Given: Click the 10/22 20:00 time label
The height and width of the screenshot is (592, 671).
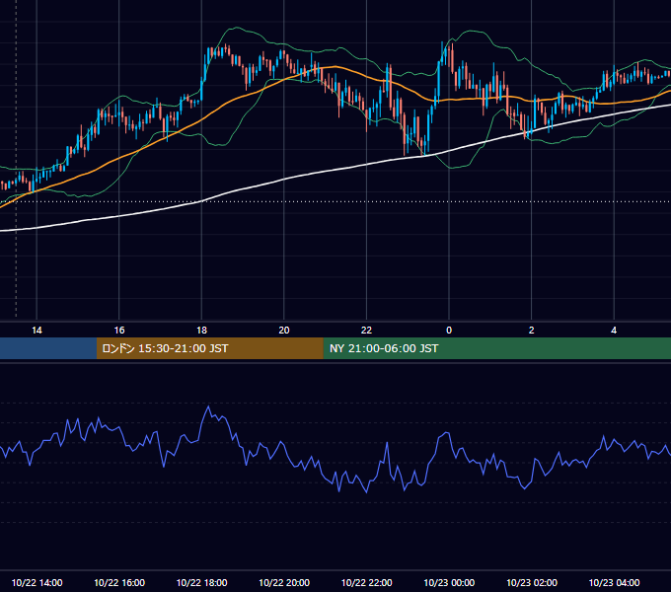Looking at the screenshot, I should coord(284,582).
